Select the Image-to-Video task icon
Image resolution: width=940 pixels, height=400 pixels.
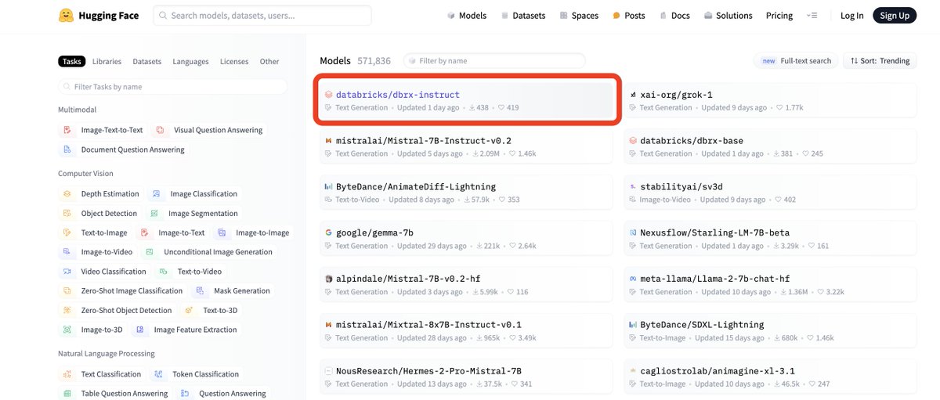pyautogui.click(x=67, y=252)
